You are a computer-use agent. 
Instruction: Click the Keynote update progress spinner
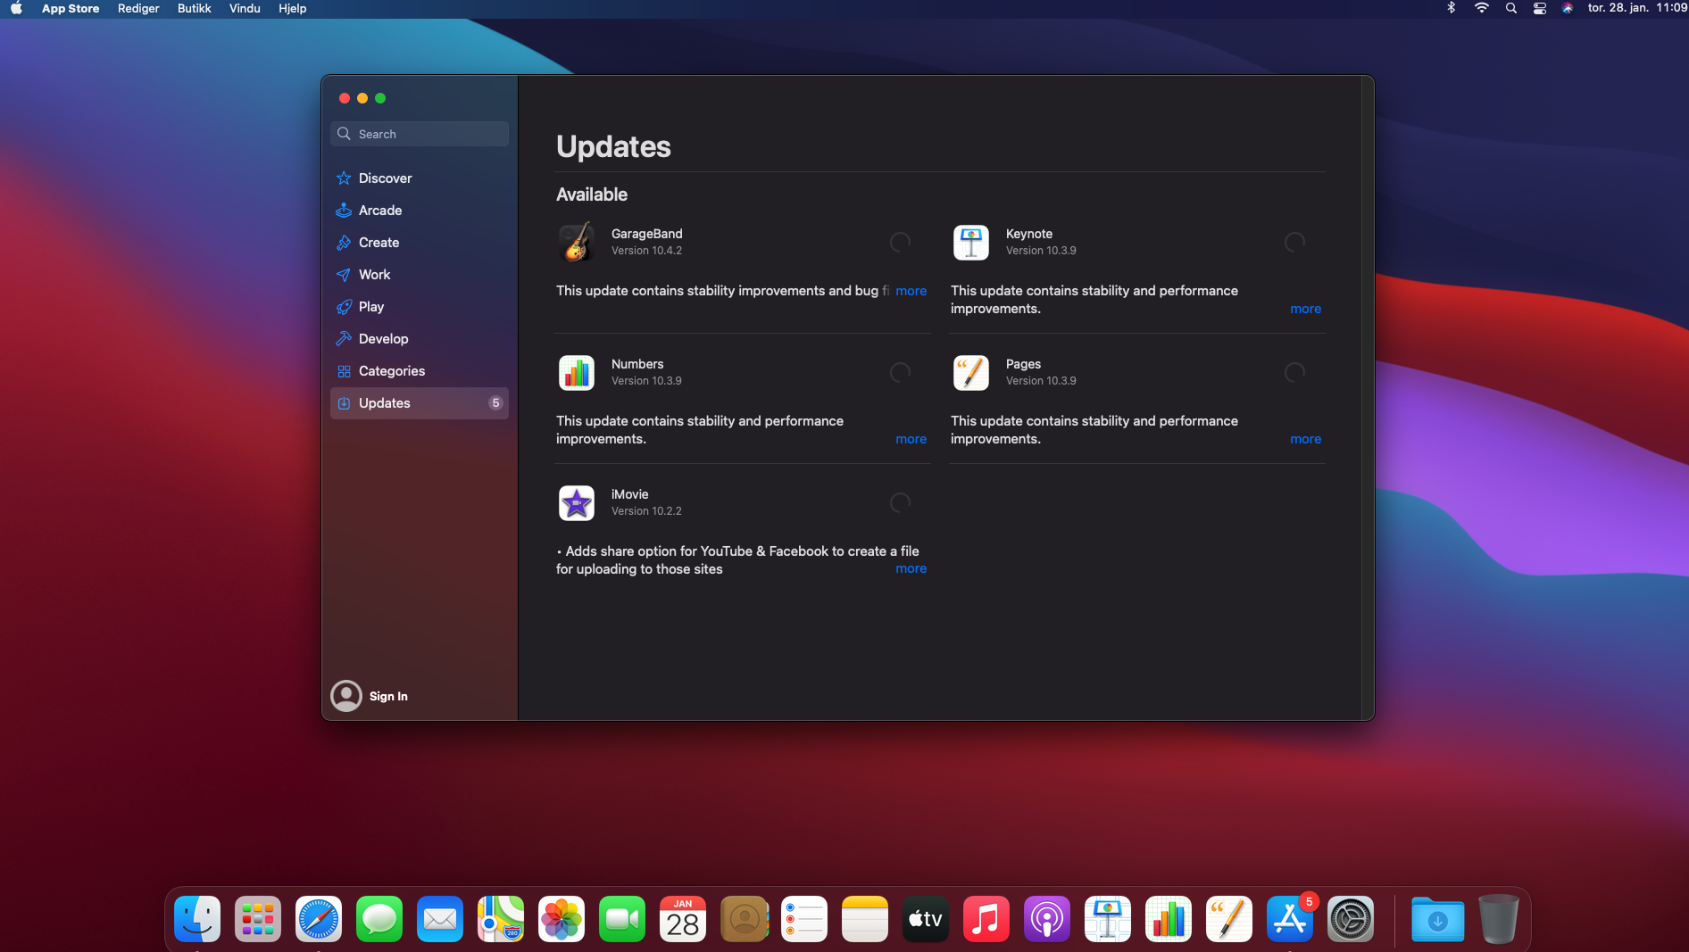(1294, 242)
